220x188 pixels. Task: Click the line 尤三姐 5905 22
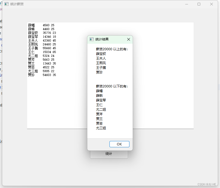pos(41,71)
